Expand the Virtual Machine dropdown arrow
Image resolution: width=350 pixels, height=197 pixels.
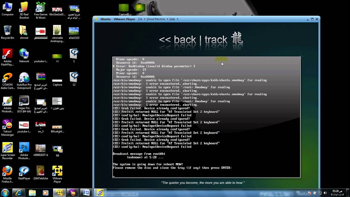tap(167, 19)
